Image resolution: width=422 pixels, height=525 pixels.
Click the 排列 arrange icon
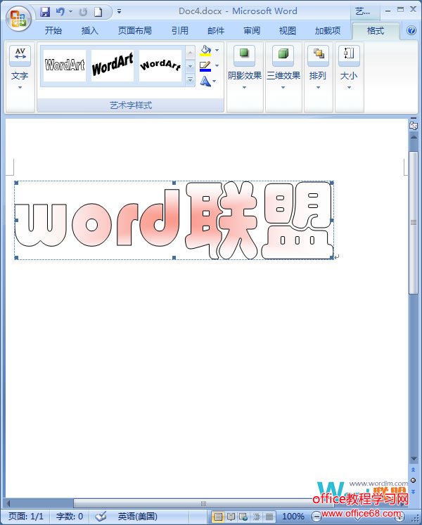318,55
